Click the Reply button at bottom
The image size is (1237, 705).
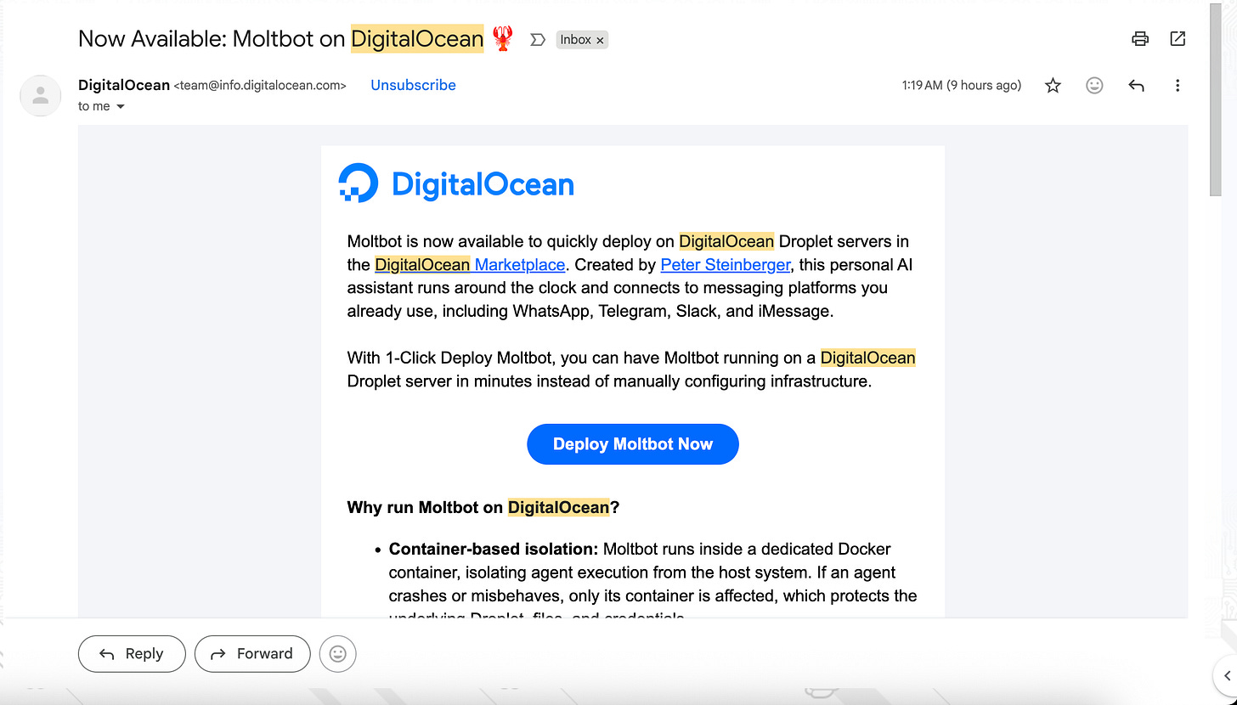pos(132,654)
